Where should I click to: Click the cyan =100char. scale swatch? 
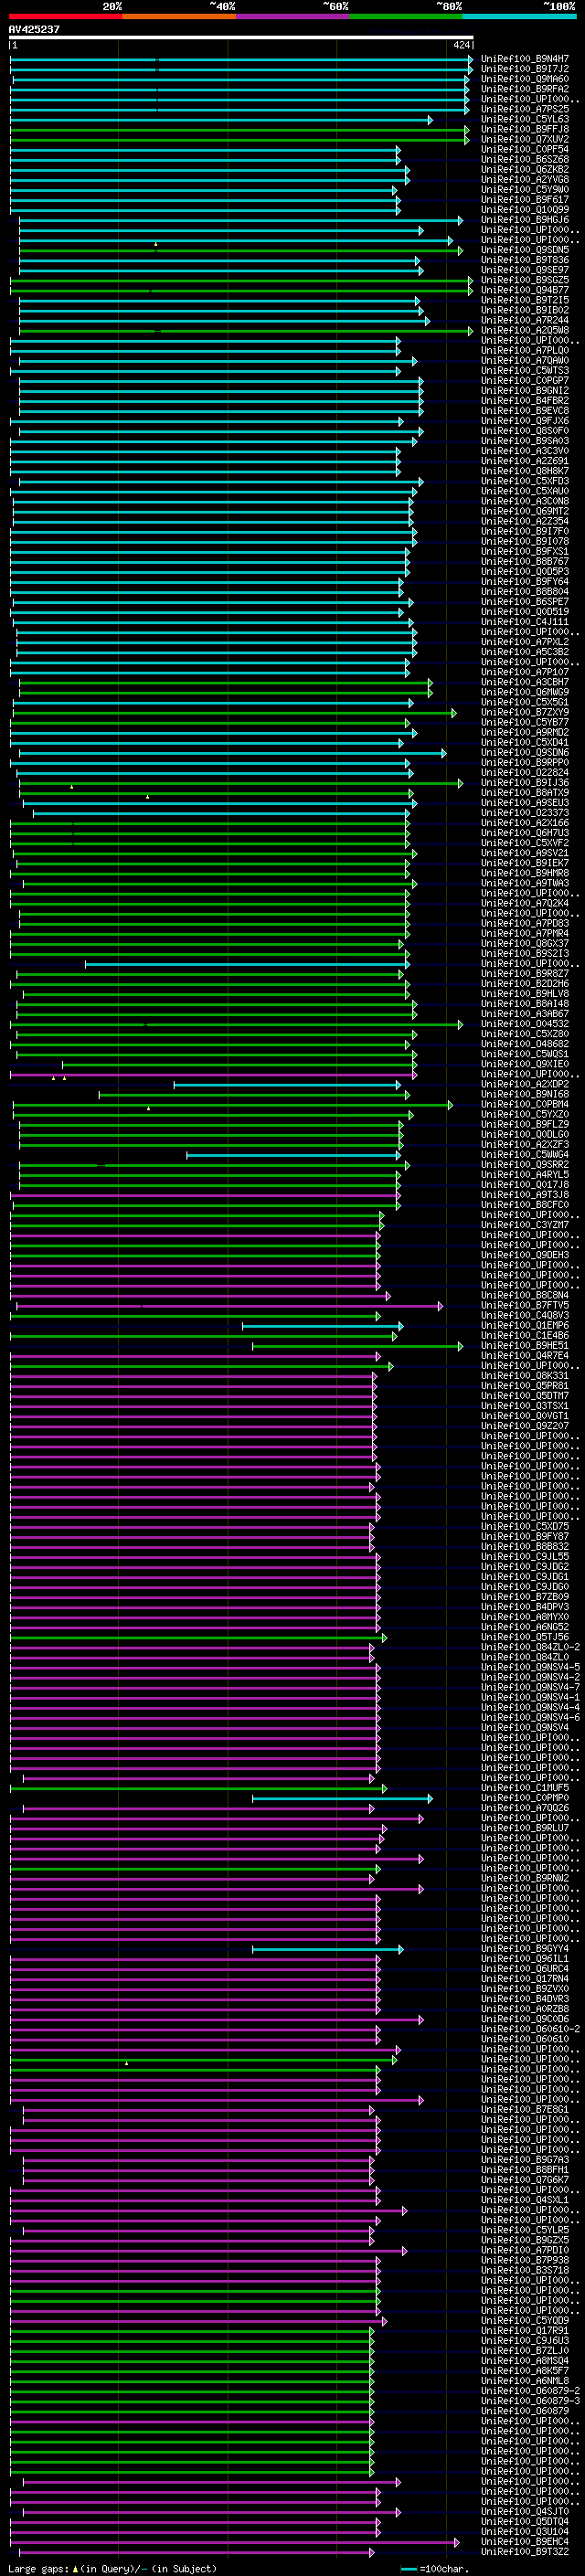coord(409,2569)
